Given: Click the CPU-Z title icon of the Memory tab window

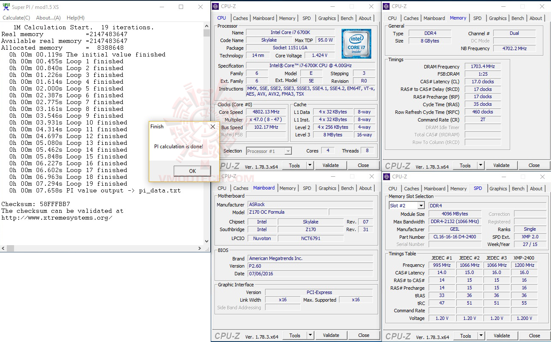Looking at the screenshot, I should 387,6.
